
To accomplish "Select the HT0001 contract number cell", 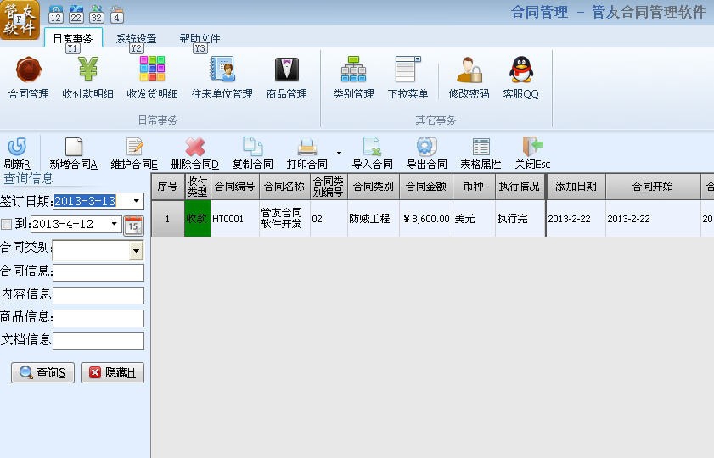I will [x=235, y=219].
